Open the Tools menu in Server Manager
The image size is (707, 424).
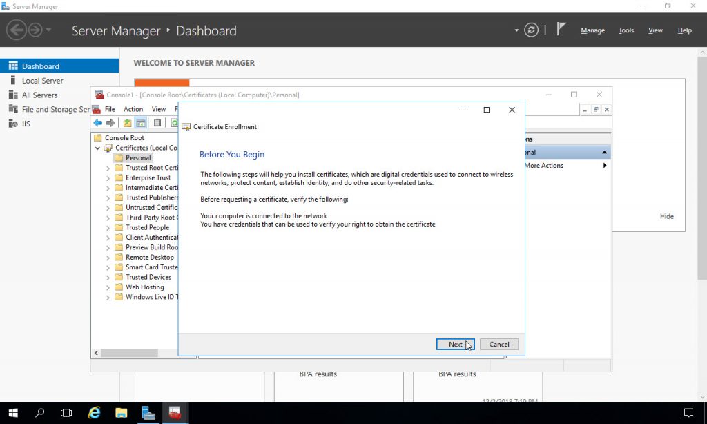click(626, 30)
